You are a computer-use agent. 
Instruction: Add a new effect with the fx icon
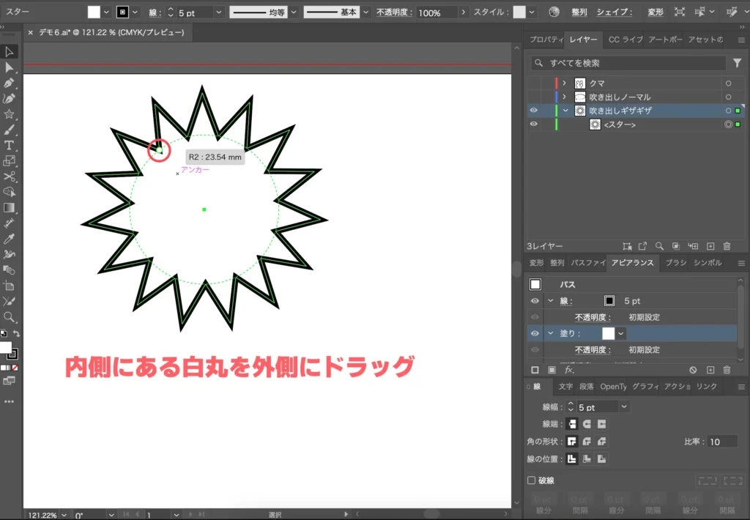click(x=569, y=371)
